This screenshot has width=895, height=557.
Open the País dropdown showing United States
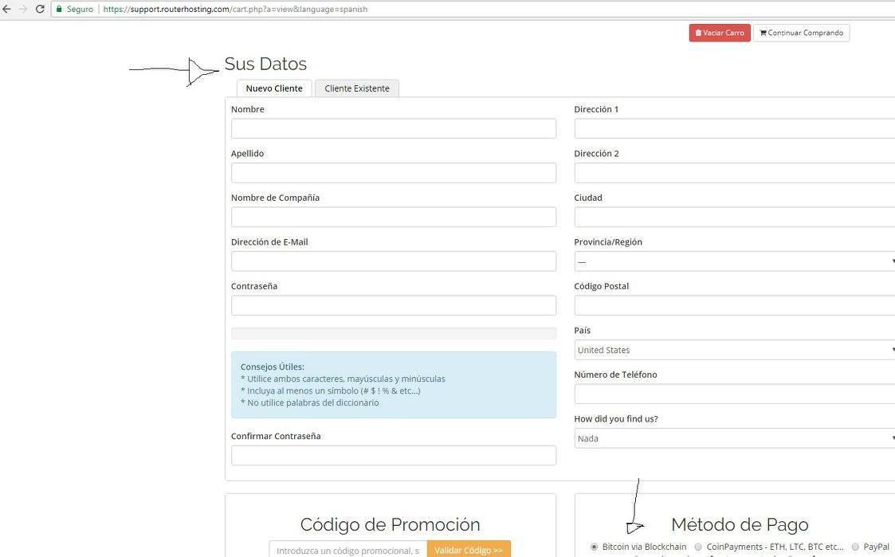point(735,350)
